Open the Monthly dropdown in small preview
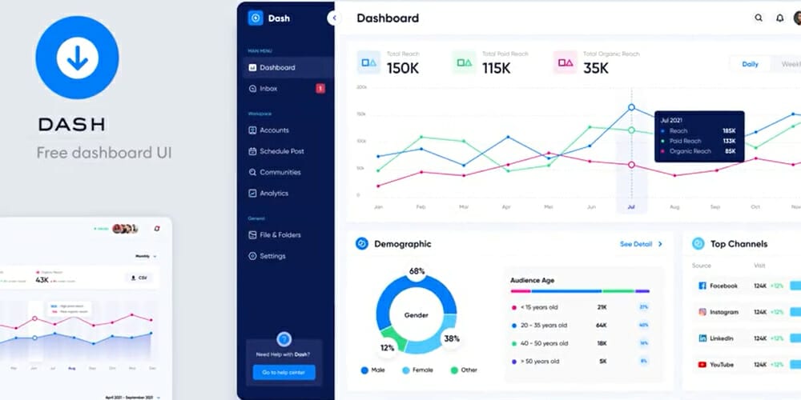 click(145, 256)
